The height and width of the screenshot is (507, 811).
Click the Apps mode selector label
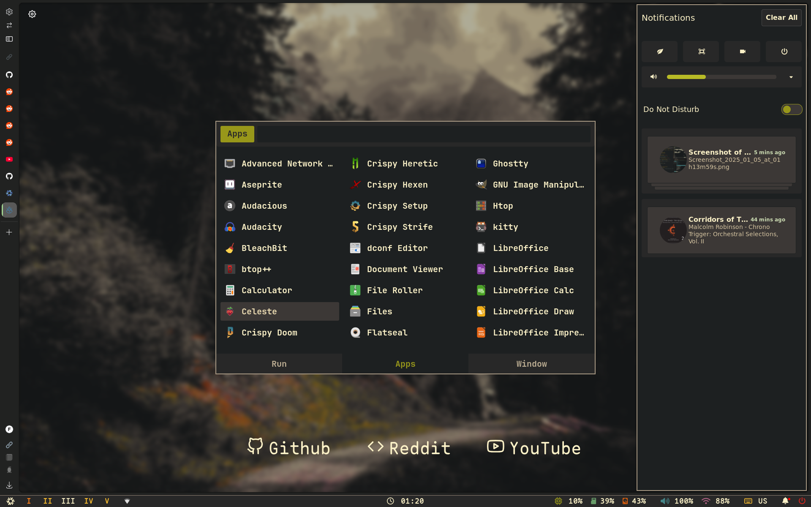tap(237, 134)
